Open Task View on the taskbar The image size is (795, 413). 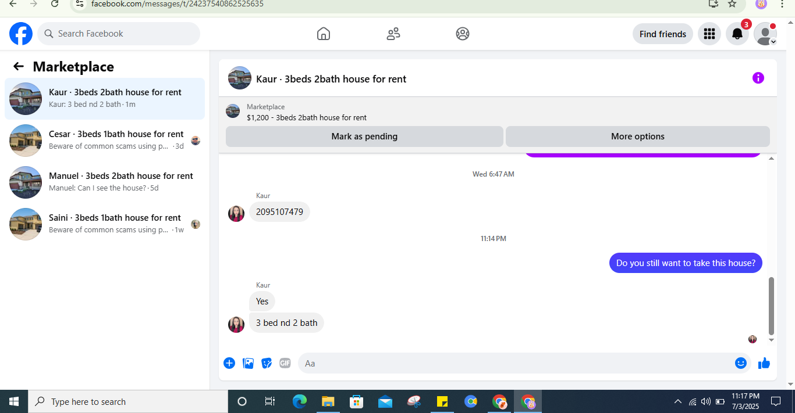270,401
